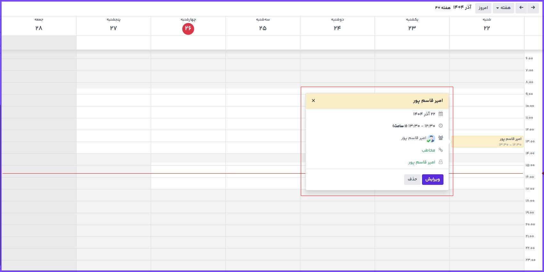Click calendar icon beside ۲۲ آذر ۱۴۰۴

[x=441, y=114]
